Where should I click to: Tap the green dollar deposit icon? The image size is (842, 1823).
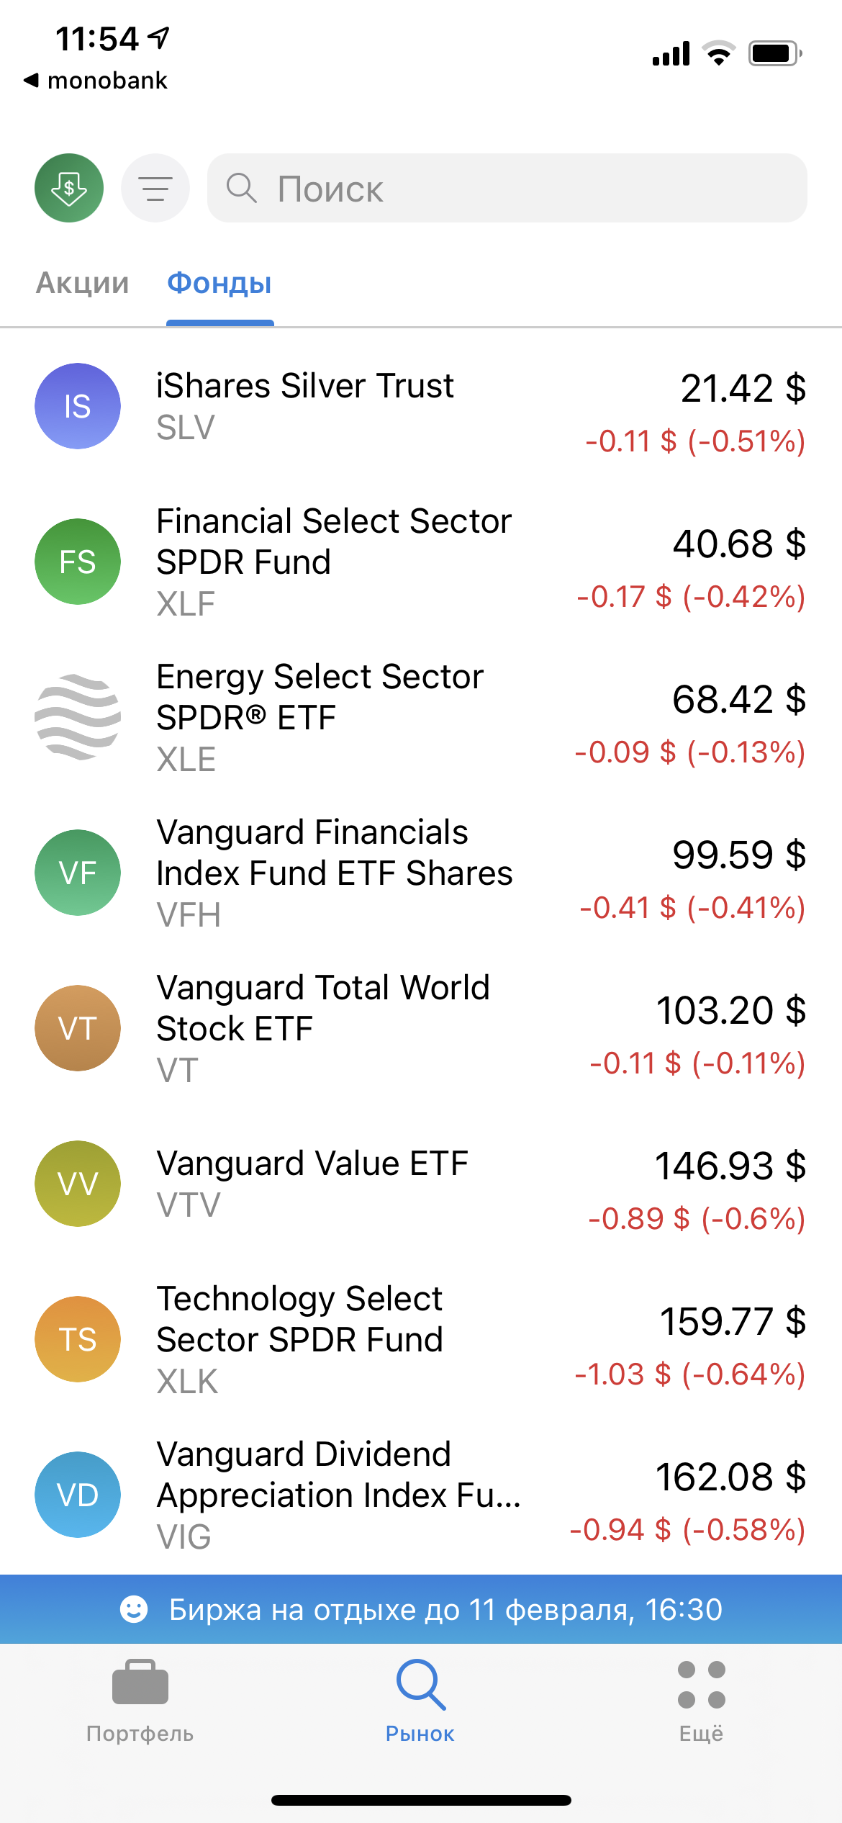click(69, 188)
